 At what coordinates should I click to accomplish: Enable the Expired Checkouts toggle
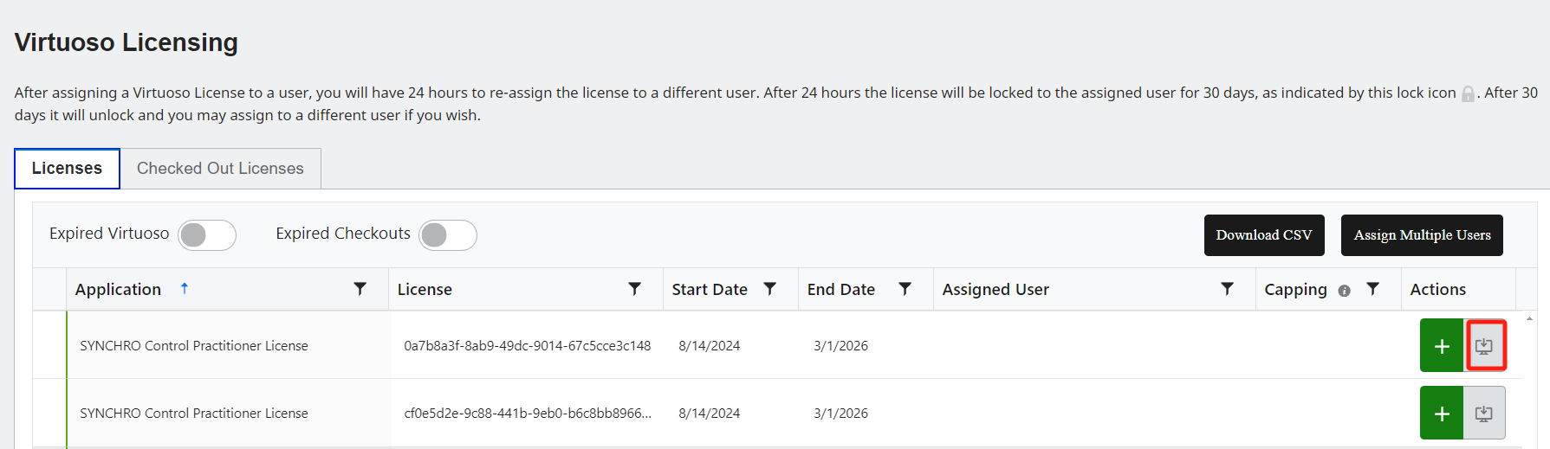(x=447, y=234)
